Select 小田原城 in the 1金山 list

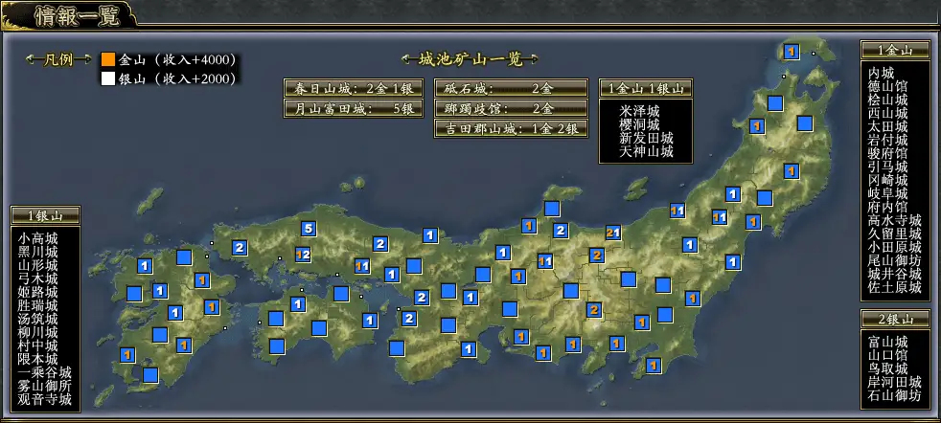(x=894, y=247)
